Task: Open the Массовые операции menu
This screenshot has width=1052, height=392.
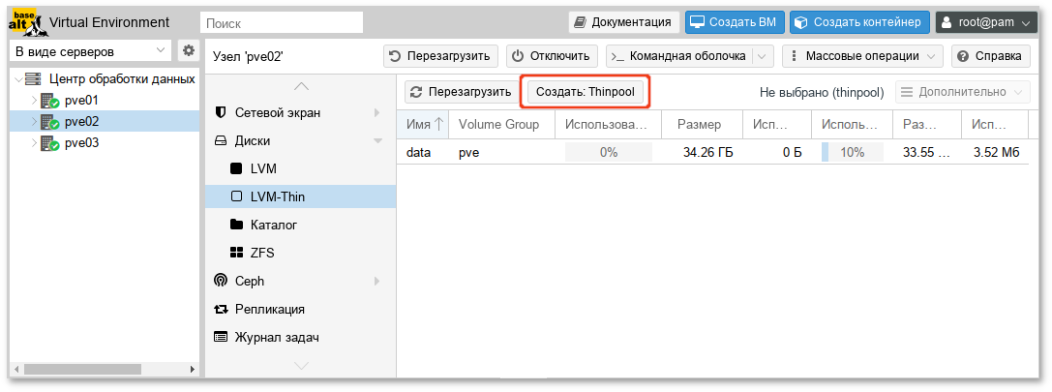Action: click(863, 56)
